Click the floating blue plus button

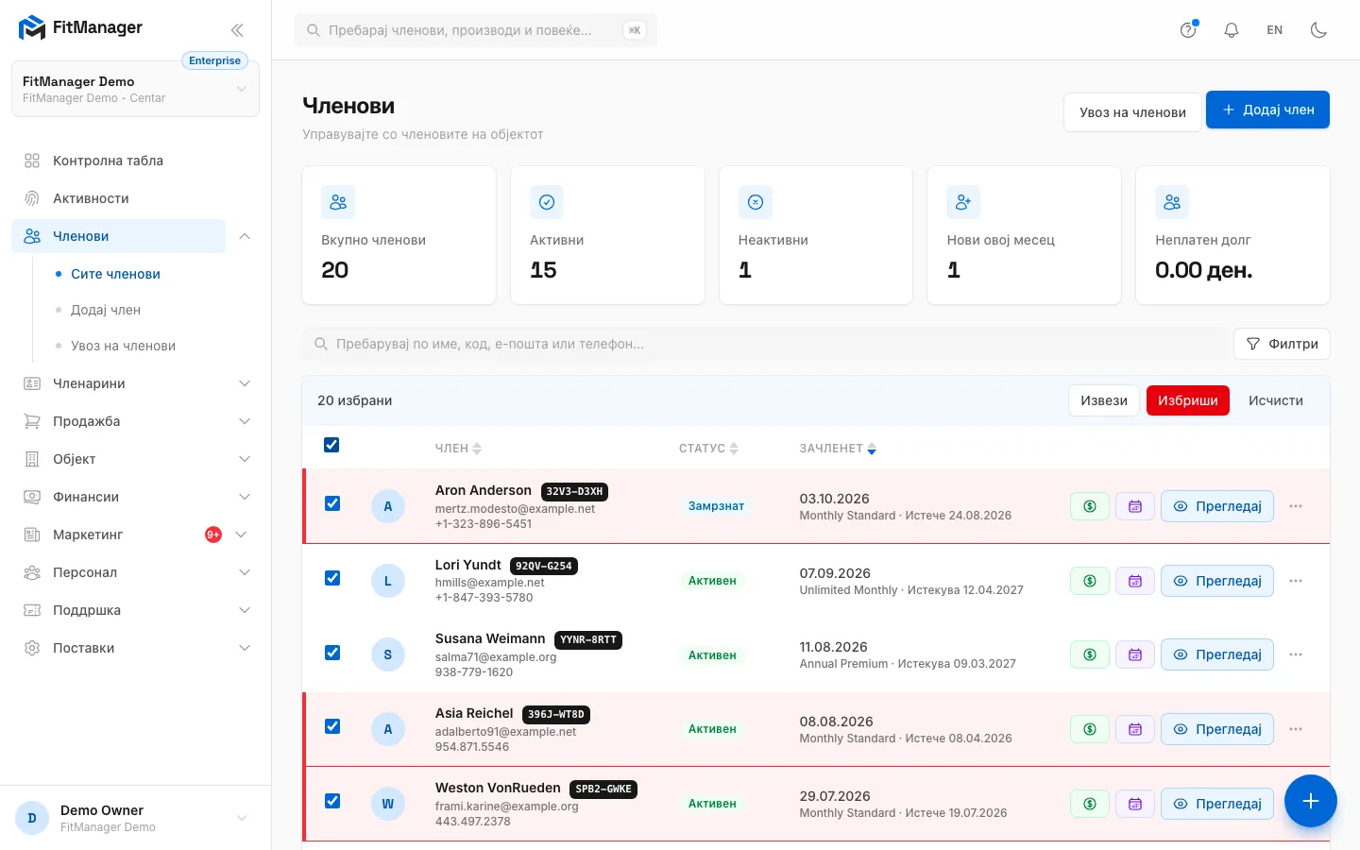pyautogui.click(x=1311, y=801)
